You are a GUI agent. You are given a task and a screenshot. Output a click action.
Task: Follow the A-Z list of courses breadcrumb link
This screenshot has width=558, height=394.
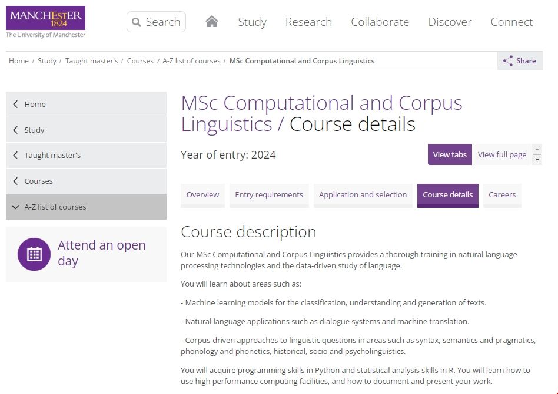click(x=191, y=60)
